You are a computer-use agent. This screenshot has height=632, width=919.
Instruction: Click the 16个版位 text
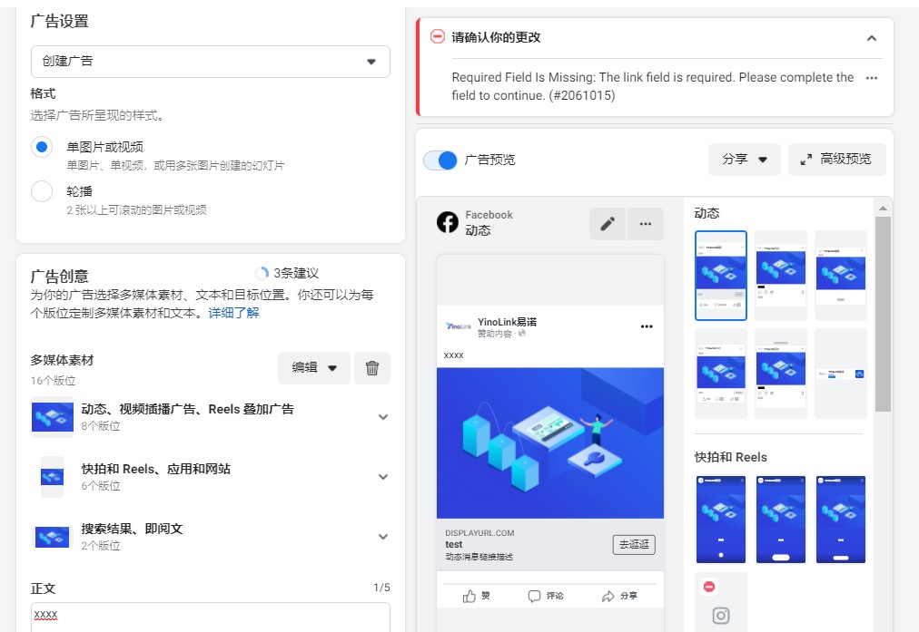click(x=54, y=381)
